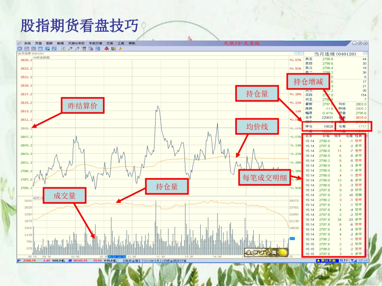Viewport: 382px width, 286px height.
Task: Click the TLTY status bar label
Action: tap(344, 260)
